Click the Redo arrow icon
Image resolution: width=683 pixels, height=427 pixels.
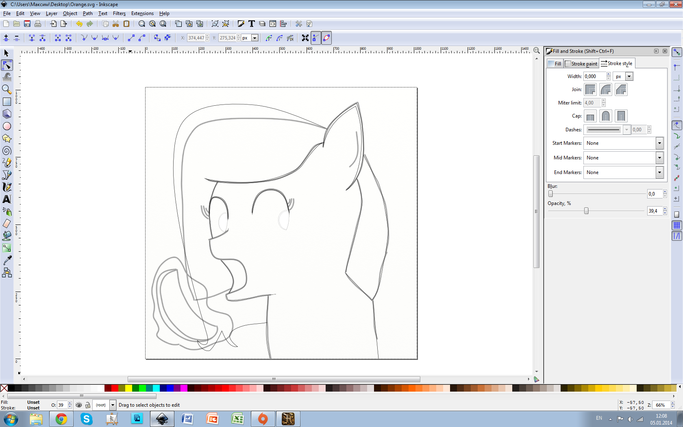coord(90,24)
